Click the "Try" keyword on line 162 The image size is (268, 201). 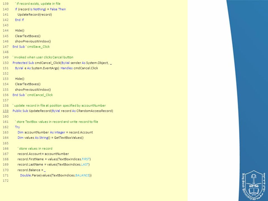tap(17, 127)
